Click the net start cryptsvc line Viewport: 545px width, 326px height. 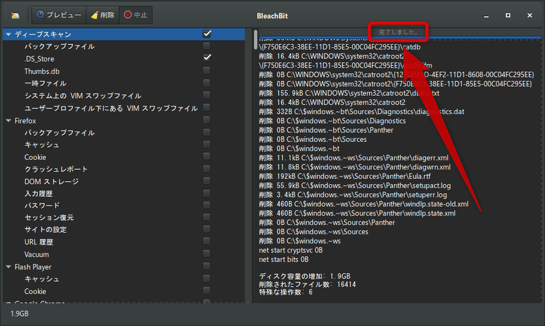click(x=291, y=250)
